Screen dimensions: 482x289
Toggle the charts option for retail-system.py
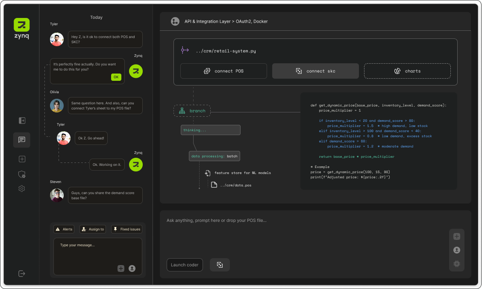click(x=407, y=71)
